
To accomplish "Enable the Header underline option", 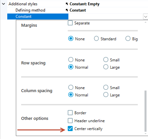I will (70, 121).
